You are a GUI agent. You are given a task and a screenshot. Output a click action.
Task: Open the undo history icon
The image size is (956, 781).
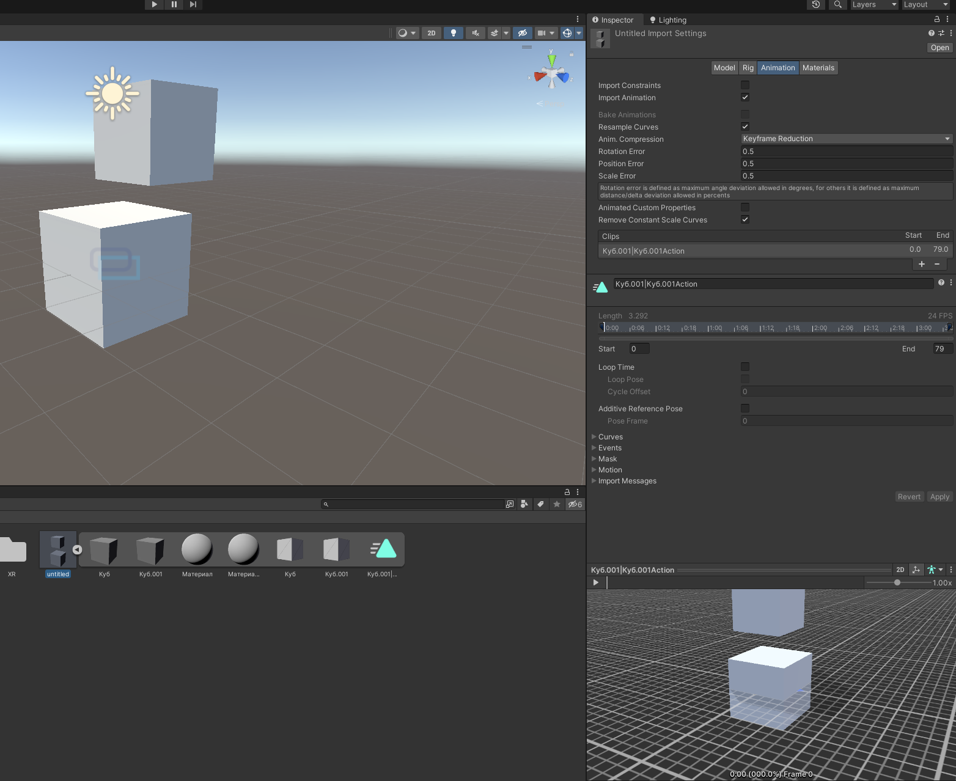pyautogui.click(x=816, y=4)
